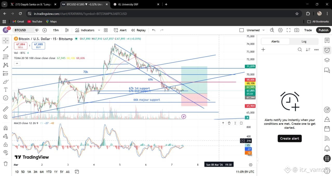Switch to the Log tab
The width and height of the screenshot is (332, 176).
coord(304,41)
